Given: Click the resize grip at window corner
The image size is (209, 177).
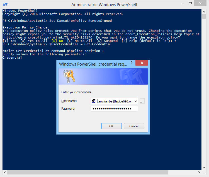Looking at the screenshot, I should point(204,173).
